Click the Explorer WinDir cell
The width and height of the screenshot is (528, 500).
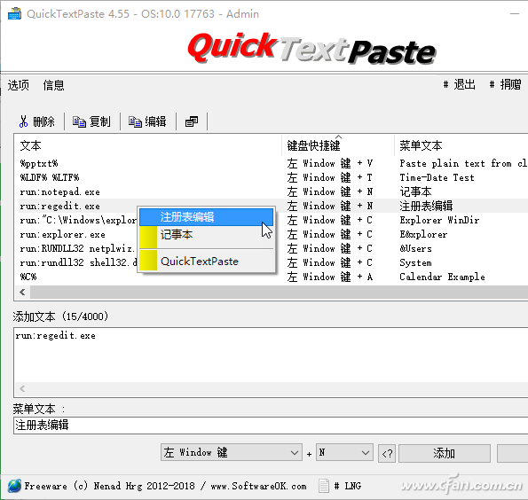pyautogui.click(x=439, y=220)
